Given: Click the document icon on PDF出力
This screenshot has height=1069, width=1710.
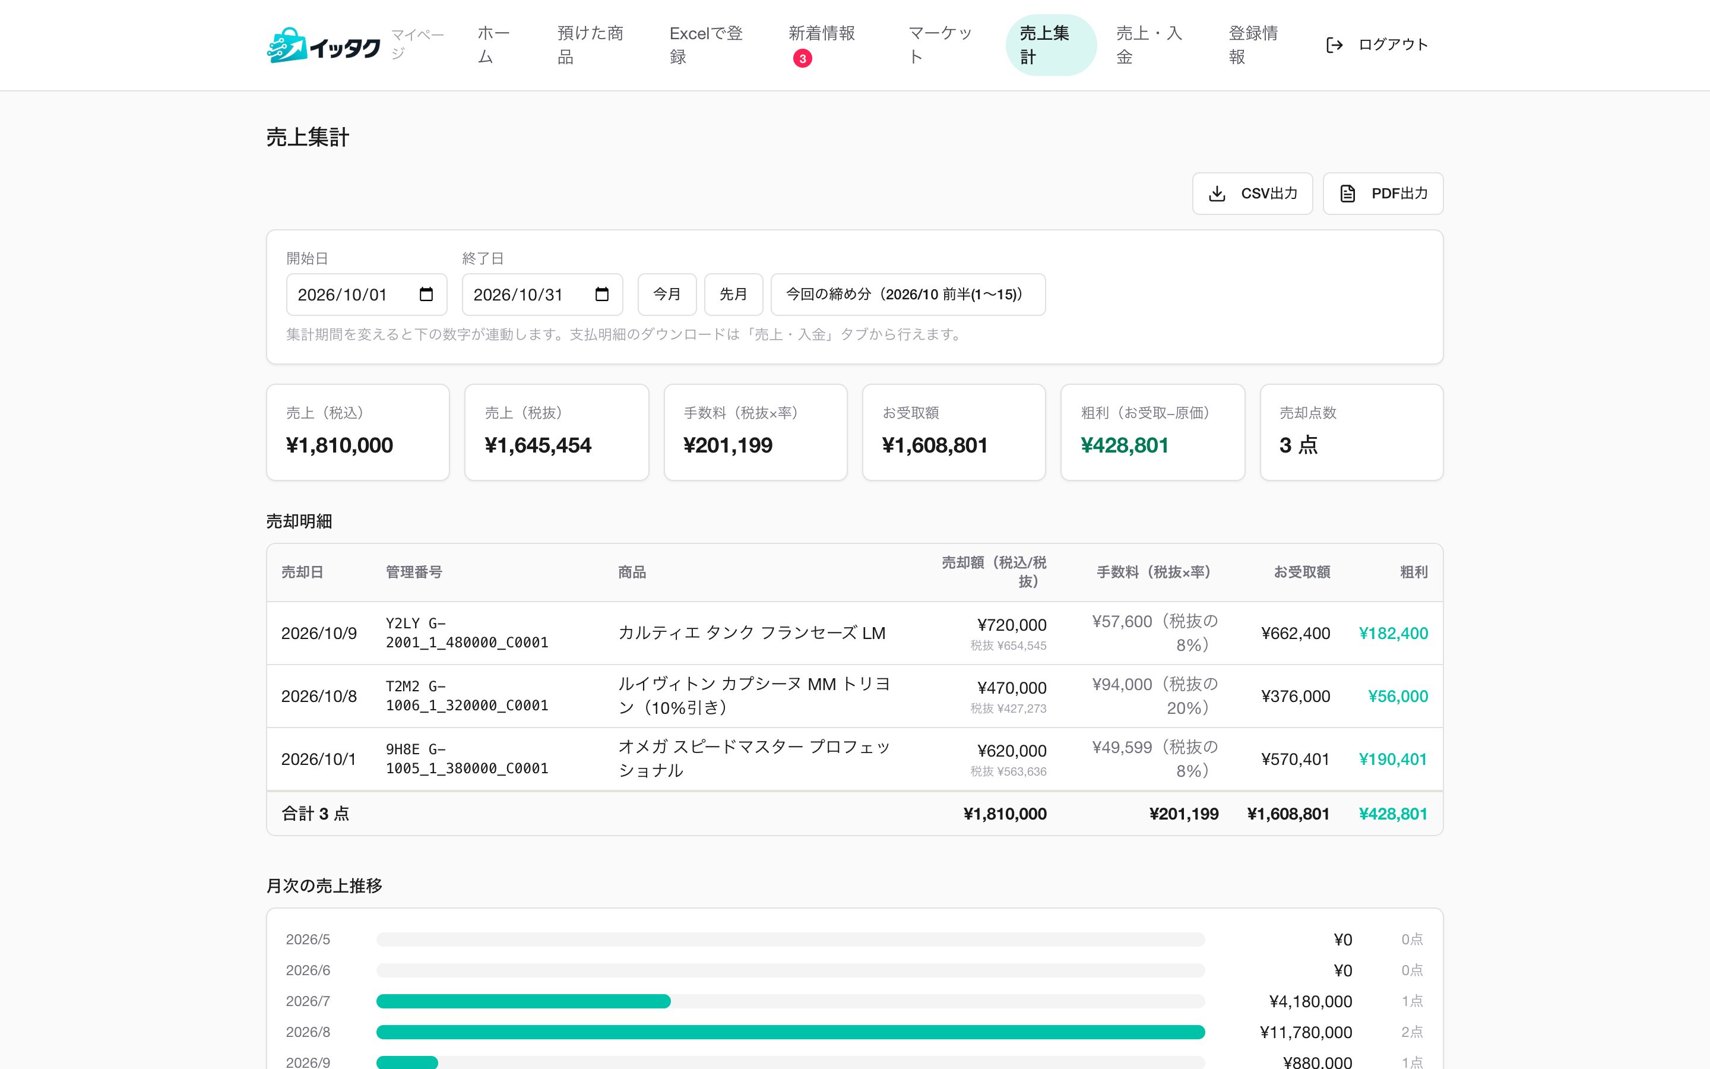Looking at the screenshot, I should (x=1347, y=194).
